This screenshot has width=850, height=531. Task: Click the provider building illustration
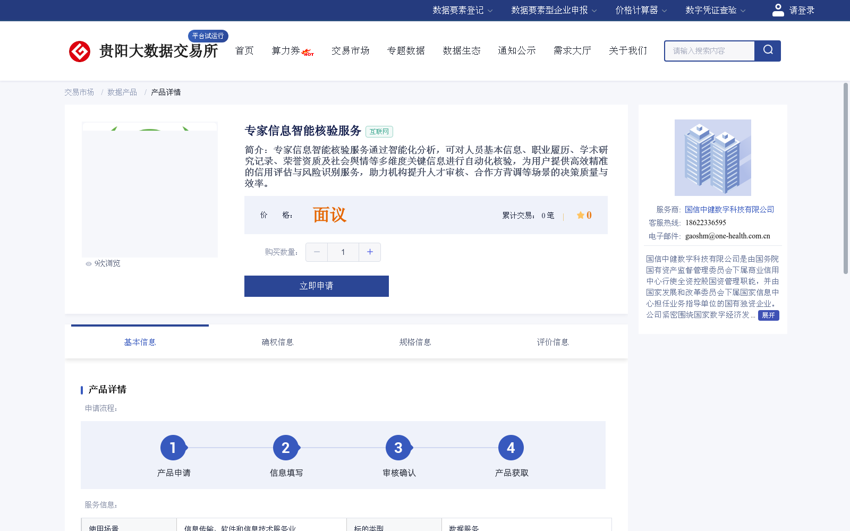click(713, 158)
